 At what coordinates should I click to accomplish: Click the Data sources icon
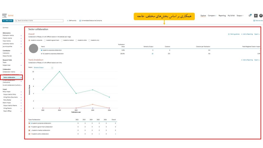click(x=254, y=21)
